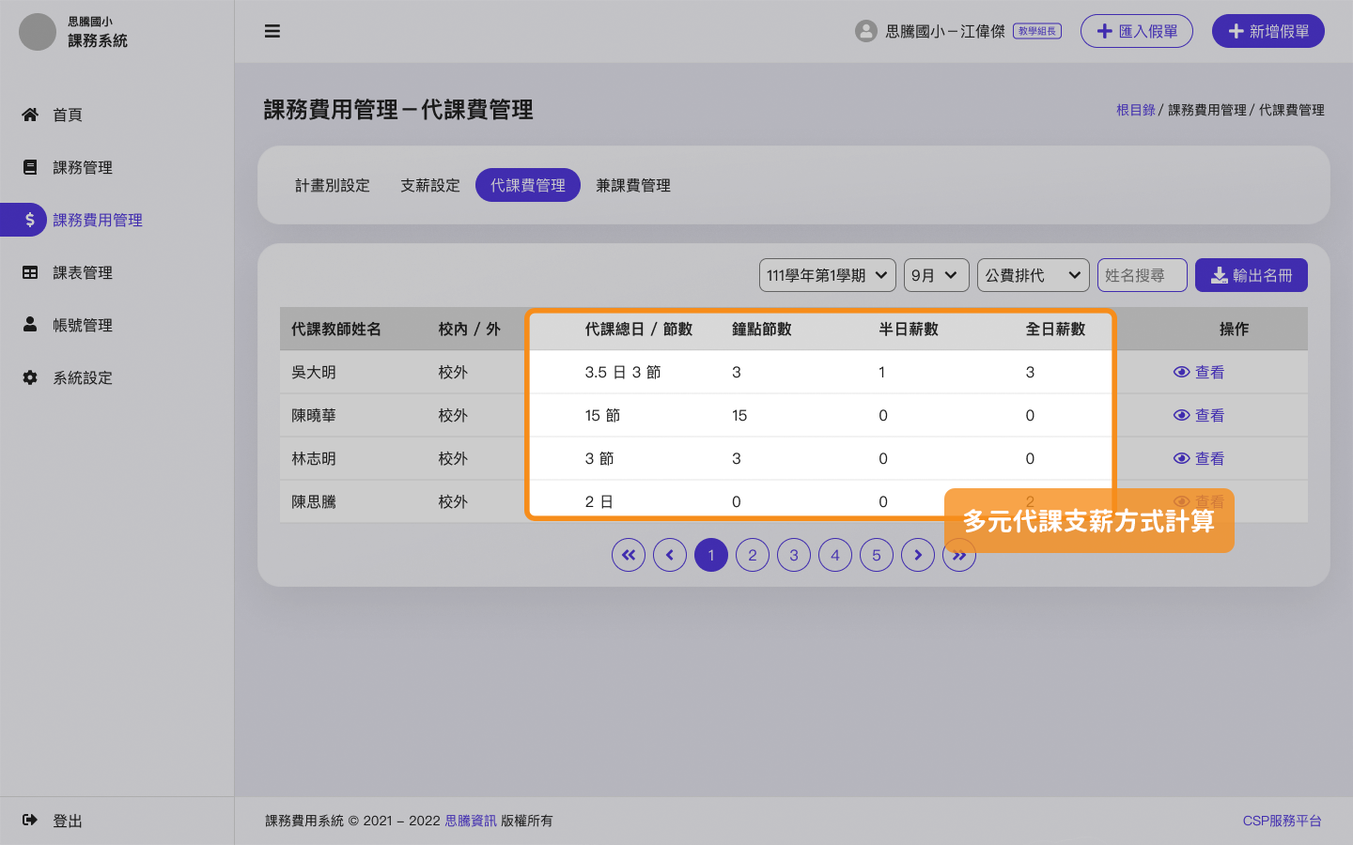
Task: Open 系統設定 with the gear icon
Action: [x=82, y=377]
